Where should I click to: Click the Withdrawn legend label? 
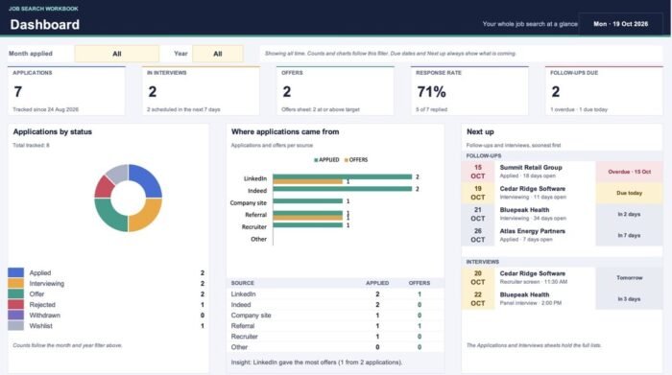pyautogui.click(x=44, y=316)
